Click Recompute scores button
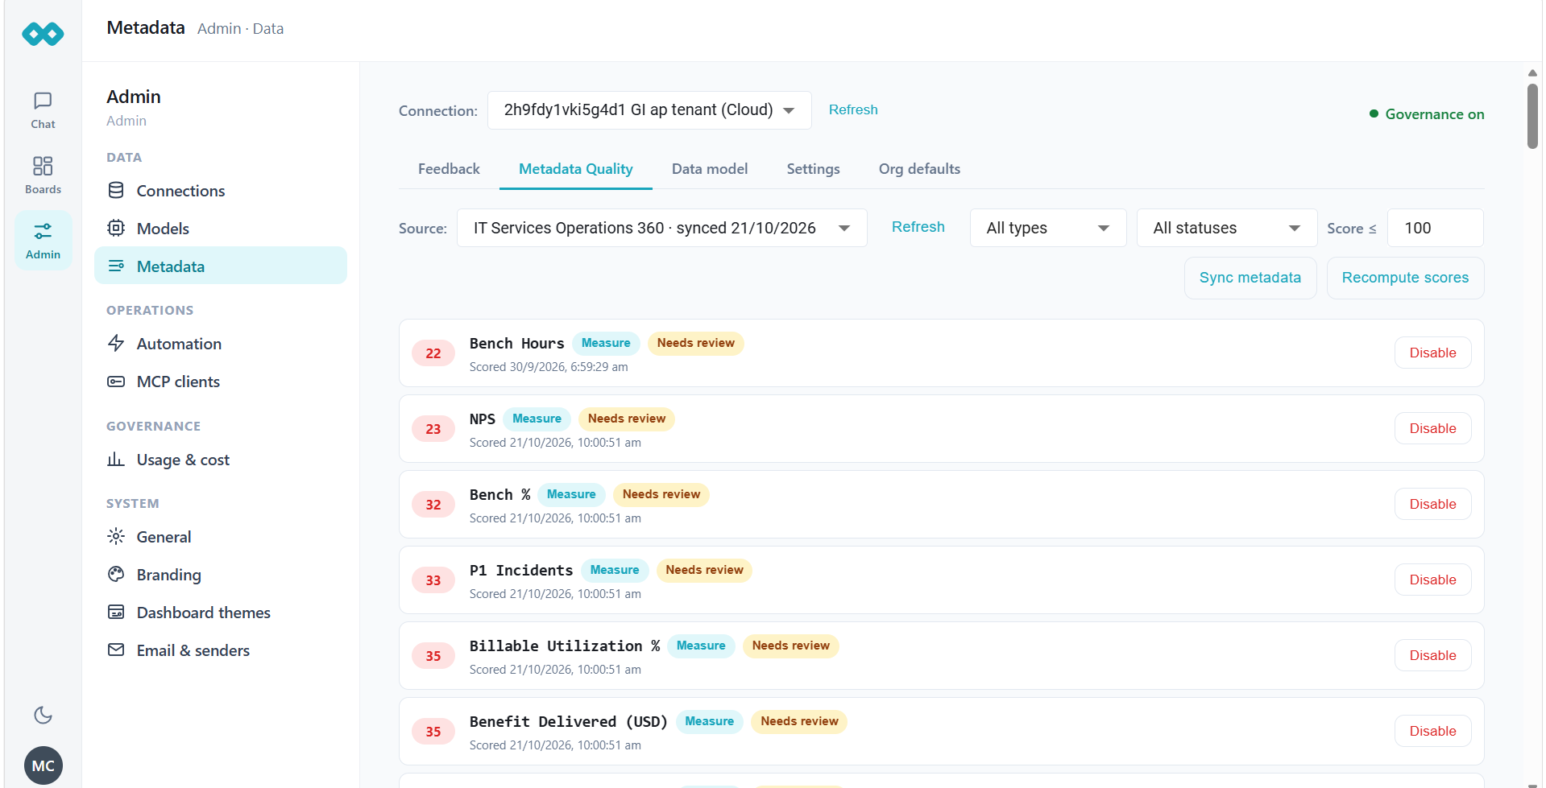This screenshot has height=788, width=1546. point(1405,278)
